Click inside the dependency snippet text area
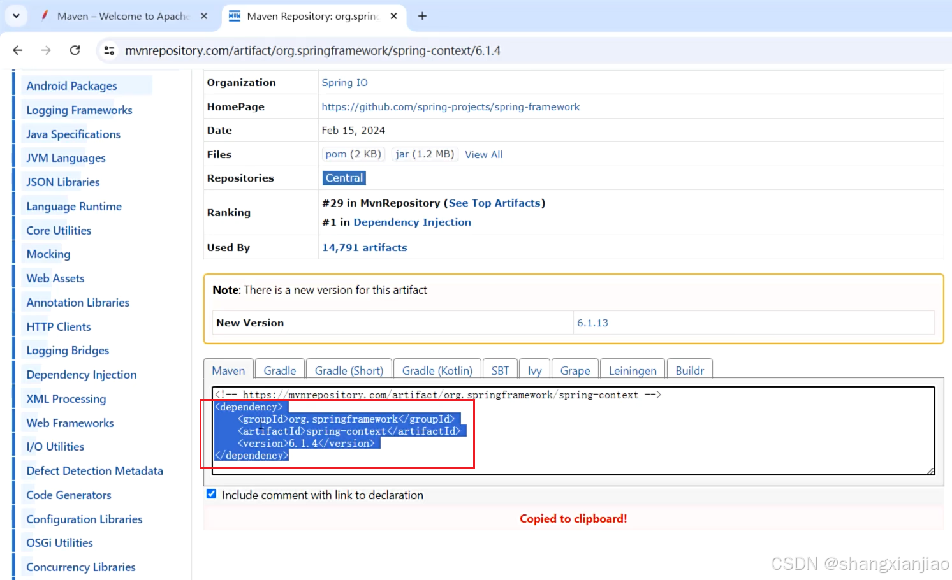This screenshot has height=580, width=952. (573, 431)
